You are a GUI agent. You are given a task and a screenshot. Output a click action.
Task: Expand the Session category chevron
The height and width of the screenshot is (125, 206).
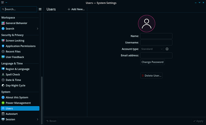37,119
